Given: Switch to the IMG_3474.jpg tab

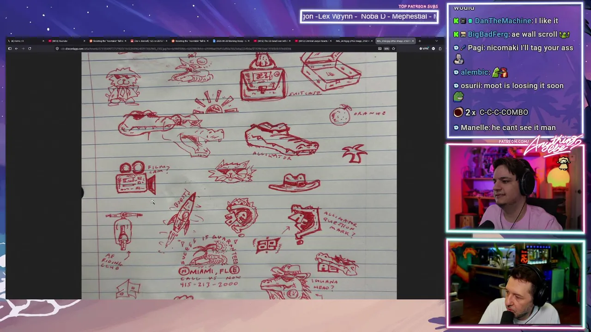Looking at the screenshot, I should (354, 41).
